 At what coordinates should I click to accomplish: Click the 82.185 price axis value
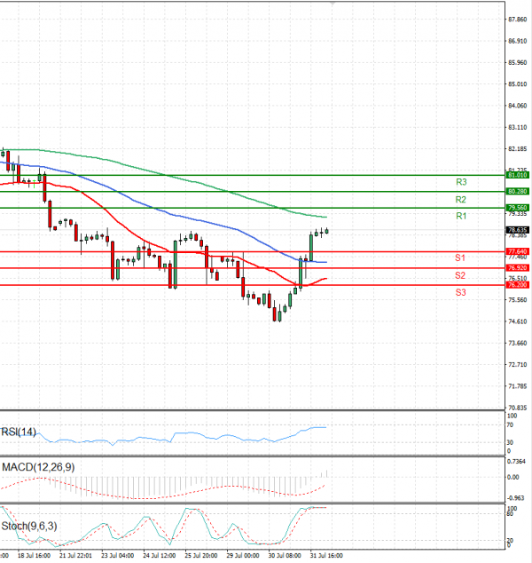tap(518, 148)
